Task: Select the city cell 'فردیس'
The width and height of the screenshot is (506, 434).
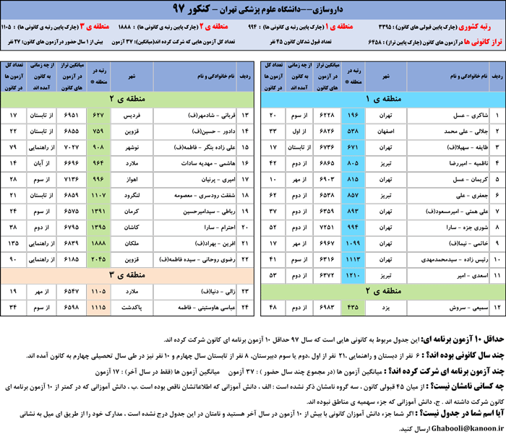Action: (x=132, y=116)
